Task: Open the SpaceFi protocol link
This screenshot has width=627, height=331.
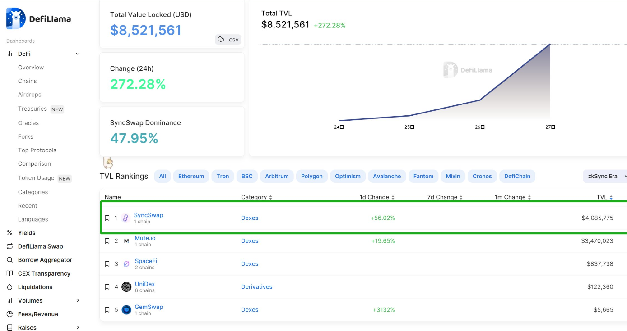Action: click(x=146, y=261)
